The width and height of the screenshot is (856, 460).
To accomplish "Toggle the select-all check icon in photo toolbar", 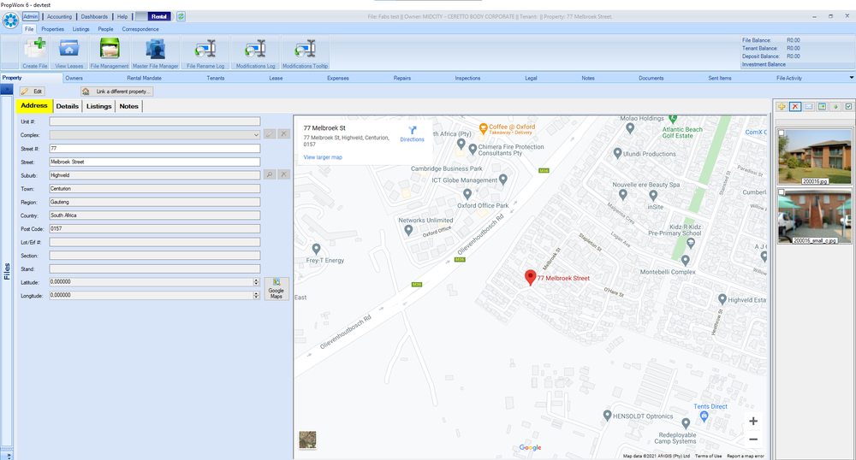I will tap(848, 107).
